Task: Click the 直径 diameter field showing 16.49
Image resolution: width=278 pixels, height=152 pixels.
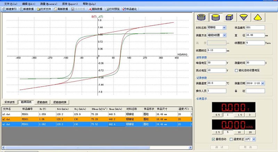Action: coord(255,35)
